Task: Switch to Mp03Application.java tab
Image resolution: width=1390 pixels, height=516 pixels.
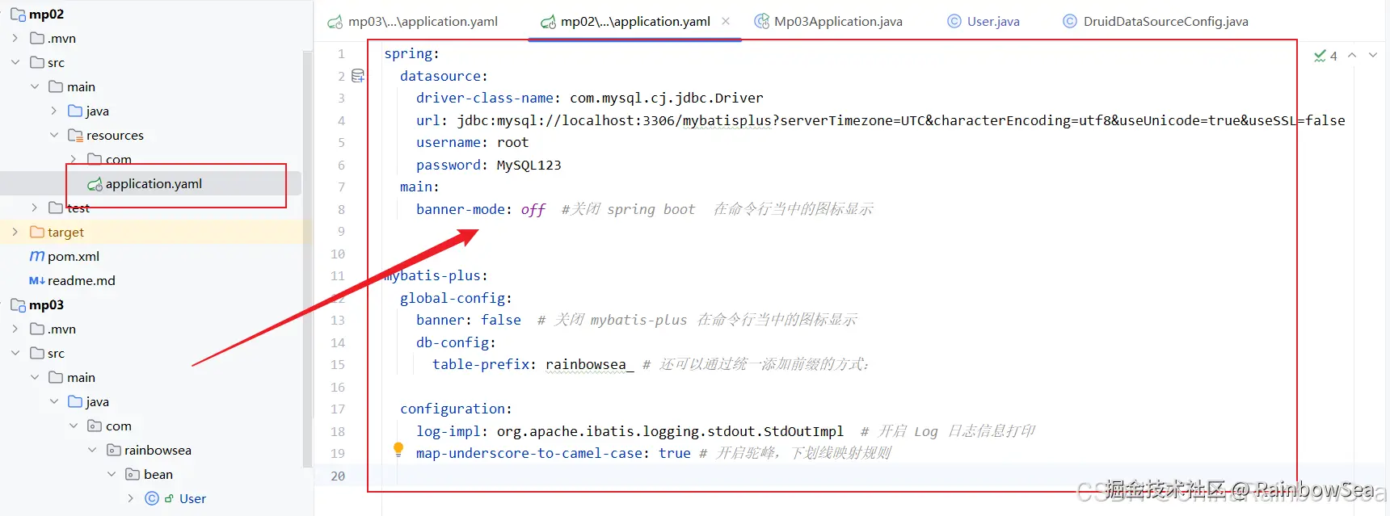Action: pos(828,22)
